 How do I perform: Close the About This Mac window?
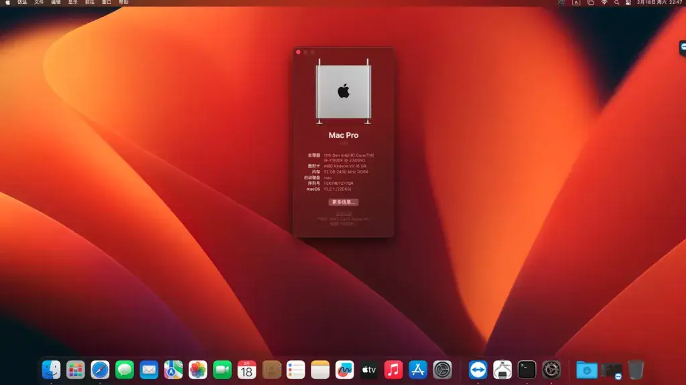pos(298,52)
